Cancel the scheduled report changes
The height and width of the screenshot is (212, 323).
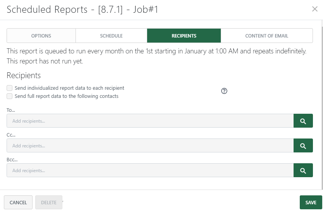[x=18, y=202]
